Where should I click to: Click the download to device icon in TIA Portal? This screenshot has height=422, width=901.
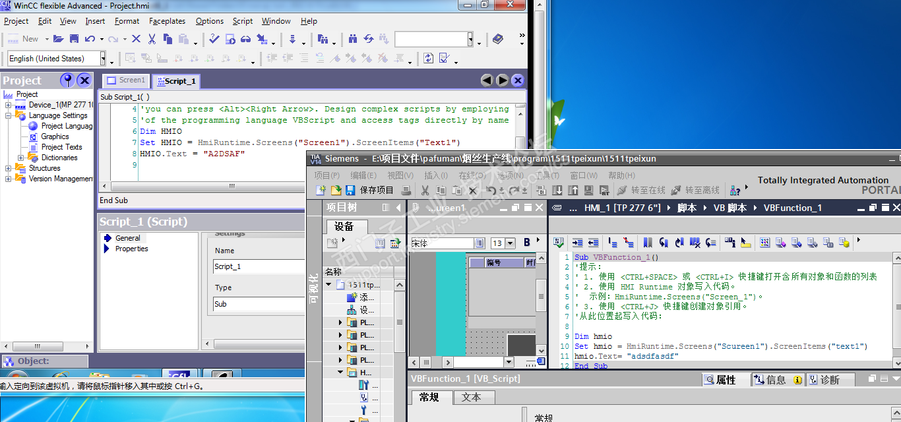coord(557,190)
